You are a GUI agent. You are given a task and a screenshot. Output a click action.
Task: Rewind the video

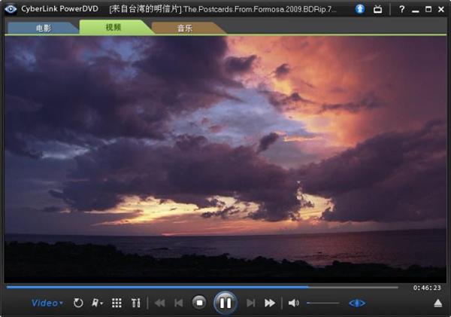pos(160,303)
